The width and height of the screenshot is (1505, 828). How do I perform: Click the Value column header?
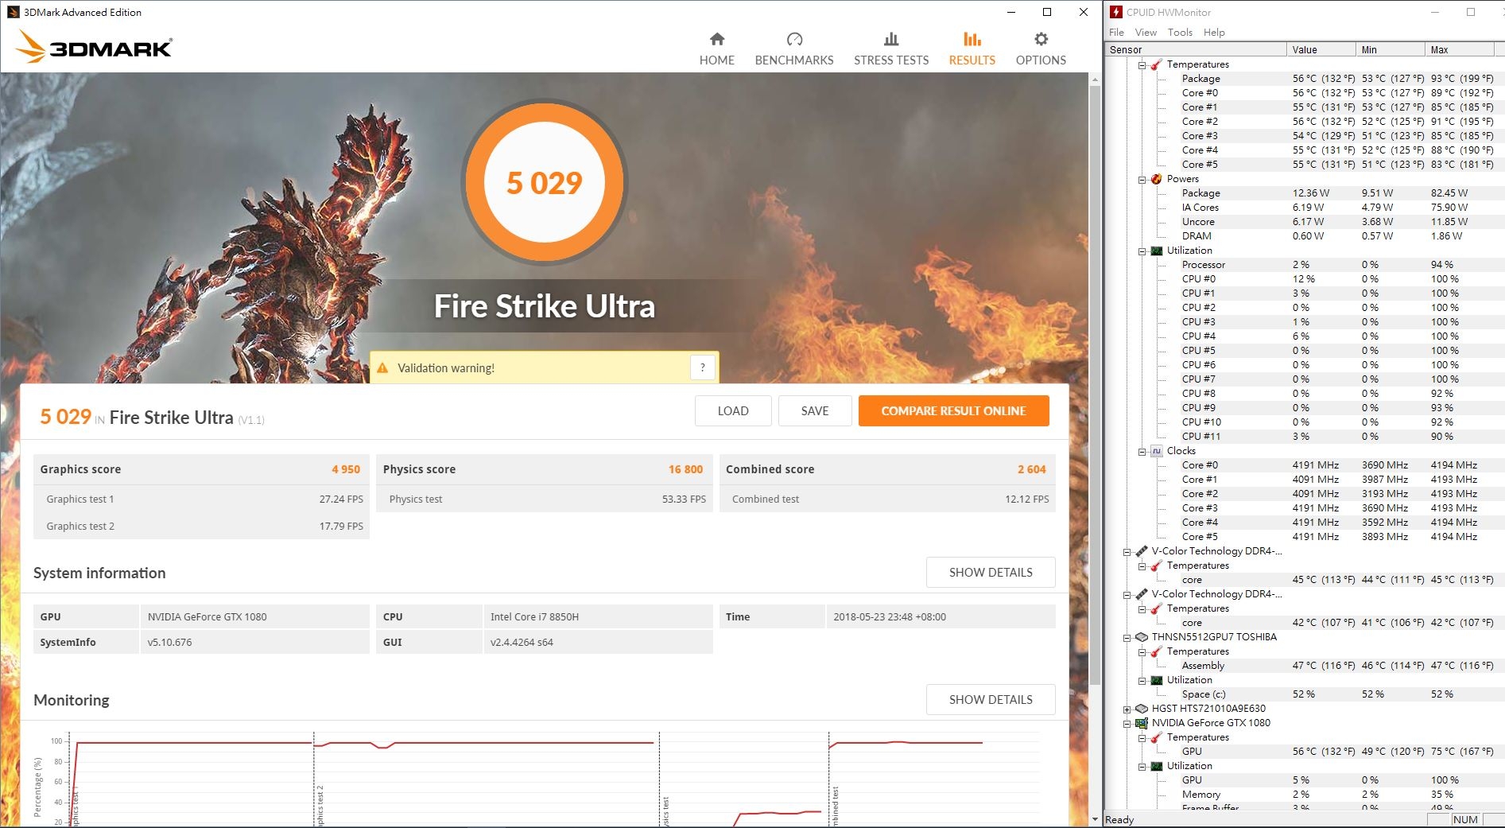pos(1321,49)
